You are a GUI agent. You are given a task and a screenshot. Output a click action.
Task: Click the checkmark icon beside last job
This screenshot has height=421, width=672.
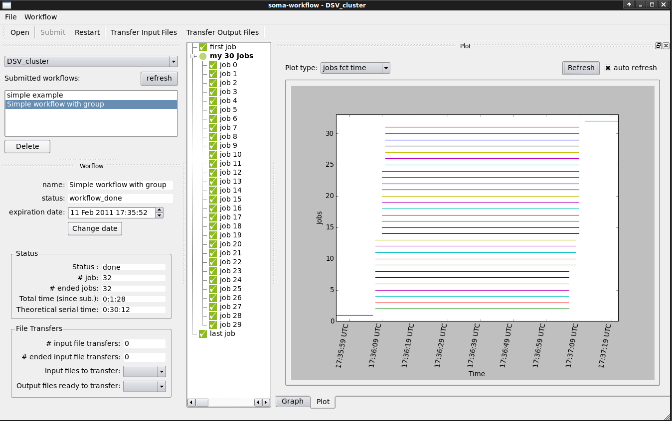[203, 334]
